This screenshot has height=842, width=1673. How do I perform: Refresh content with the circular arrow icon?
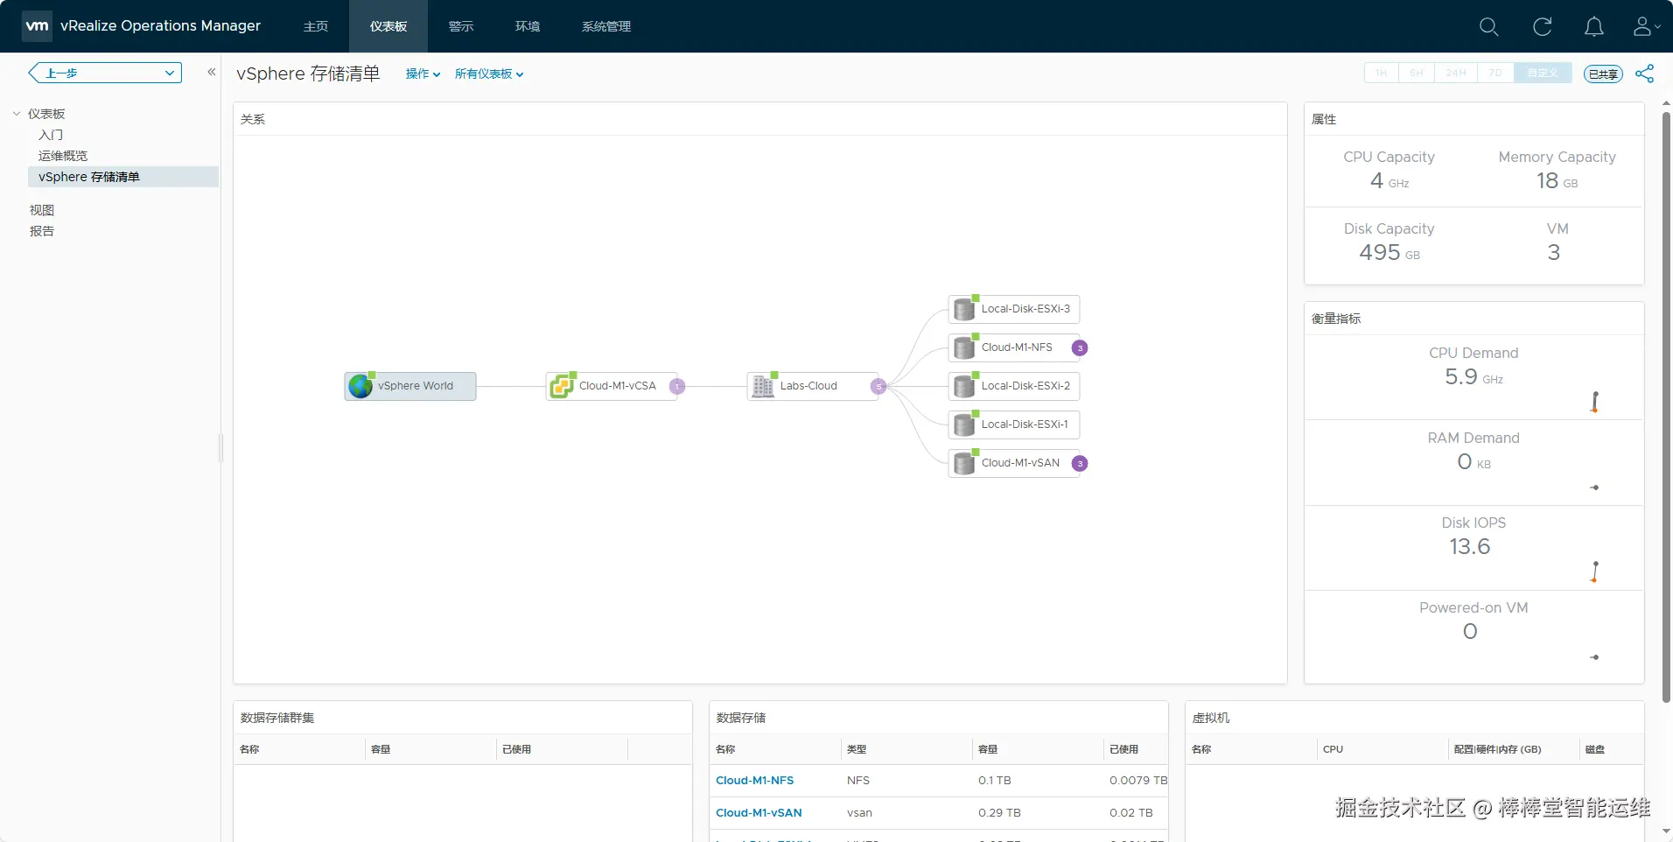pos(1542,27)
